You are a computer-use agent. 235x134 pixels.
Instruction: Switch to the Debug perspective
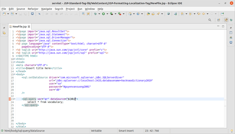click(x=231, y=20)
